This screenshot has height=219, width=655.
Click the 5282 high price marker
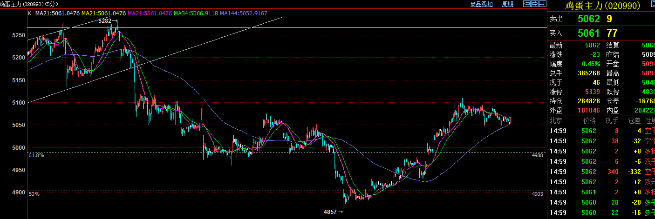coord(105,21)
